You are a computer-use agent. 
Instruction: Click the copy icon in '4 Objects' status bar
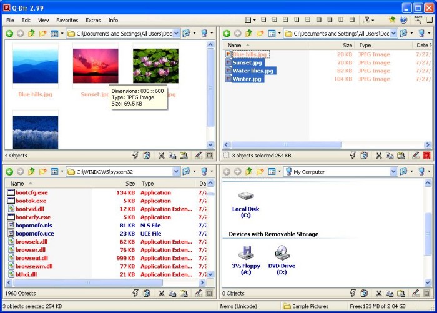pos(172,156)
